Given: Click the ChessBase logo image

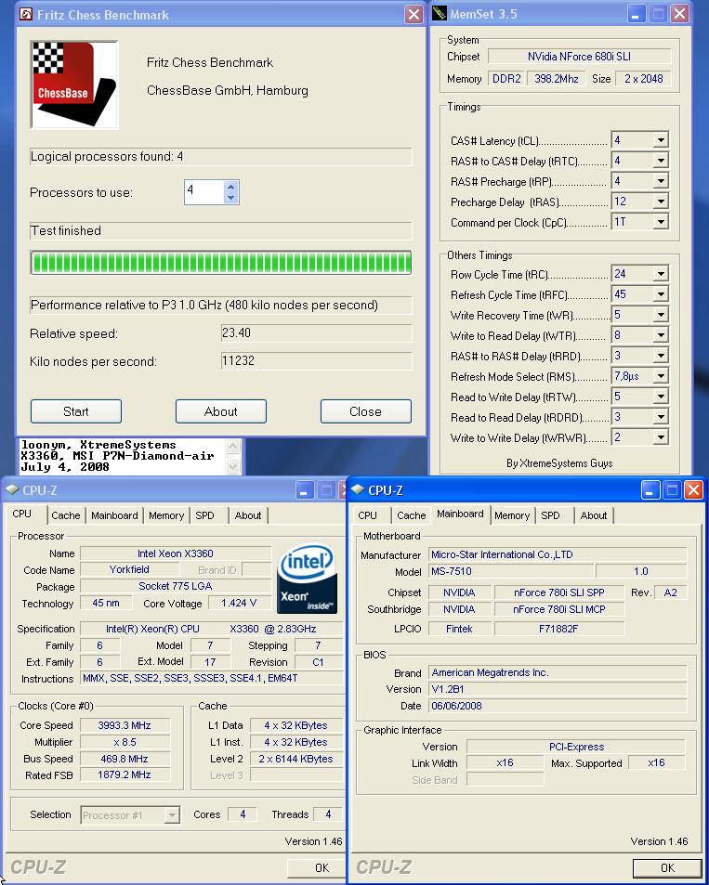Looking at the screenshot, I should tap(74, 85).
